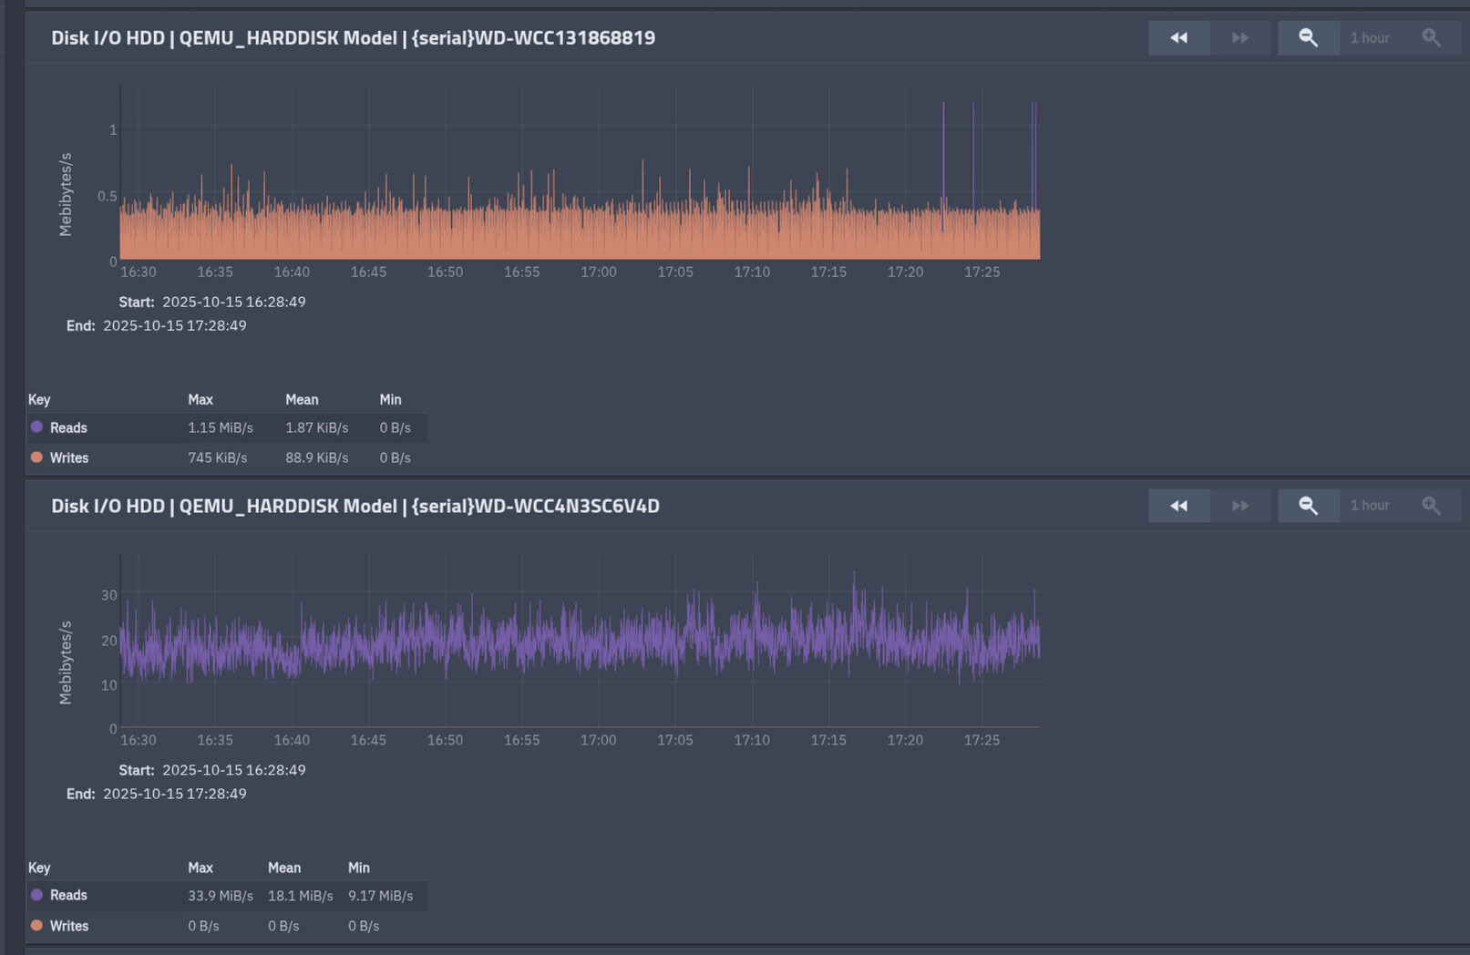The image size is (1470, 955).
Task: Select the WD-WCC131868819 Disk I/O chart title
Action: click(x=353, y=37)
